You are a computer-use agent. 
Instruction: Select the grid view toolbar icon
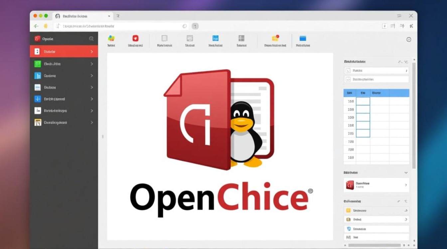coord(242,38)
